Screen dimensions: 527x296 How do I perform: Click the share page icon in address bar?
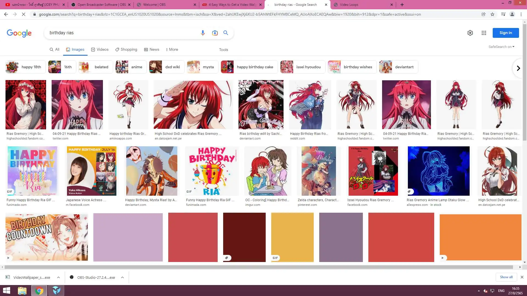point(483,14)
